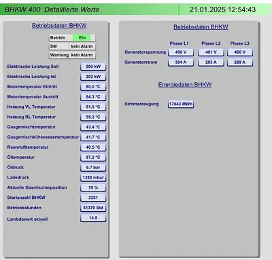Click the Motortemperatur Austritt 84.3 °C value
The height and width of the screenshot is (260, 272).
[93, 97]
